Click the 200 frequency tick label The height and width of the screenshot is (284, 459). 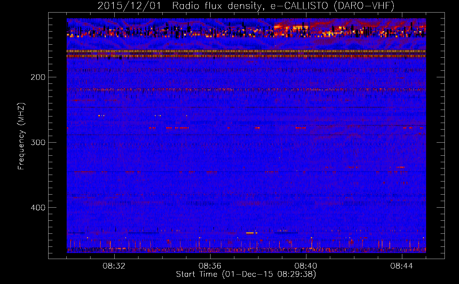point(38,77)
